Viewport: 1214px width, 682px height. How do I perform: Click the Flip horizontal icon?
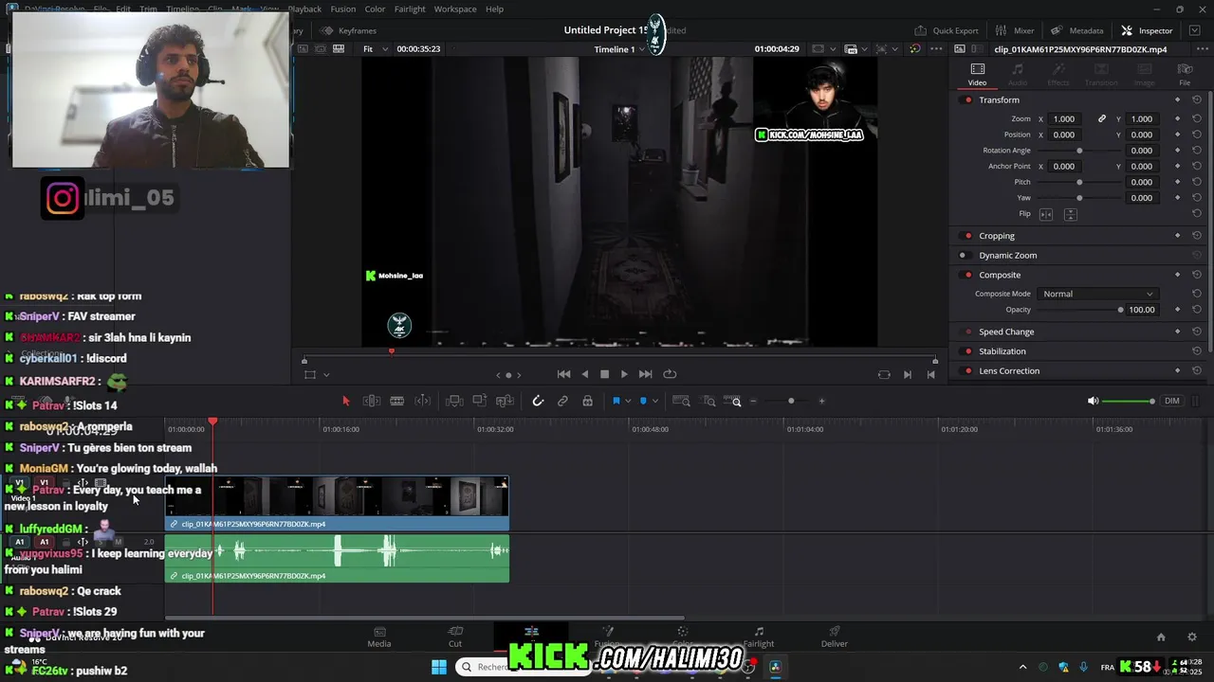click(1046, 214)
